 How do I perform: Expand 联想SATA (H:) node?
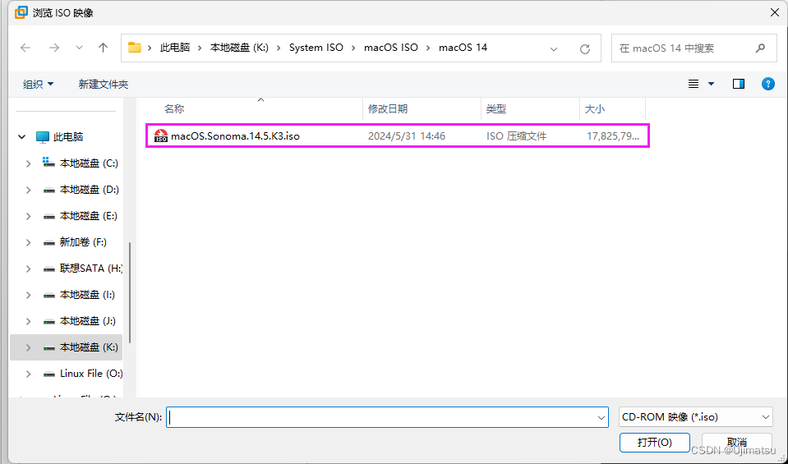coord(28,269)
